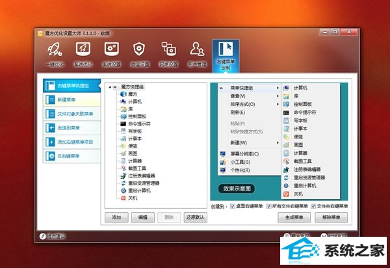Click the 效果示意图 context menu preview image
This screenshot has width=390, height=268.
click(x=279, y=142)
